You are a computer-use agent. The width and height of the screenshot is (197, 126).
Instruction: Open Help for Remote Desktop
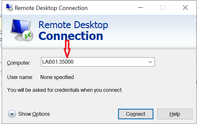(175, 114)
